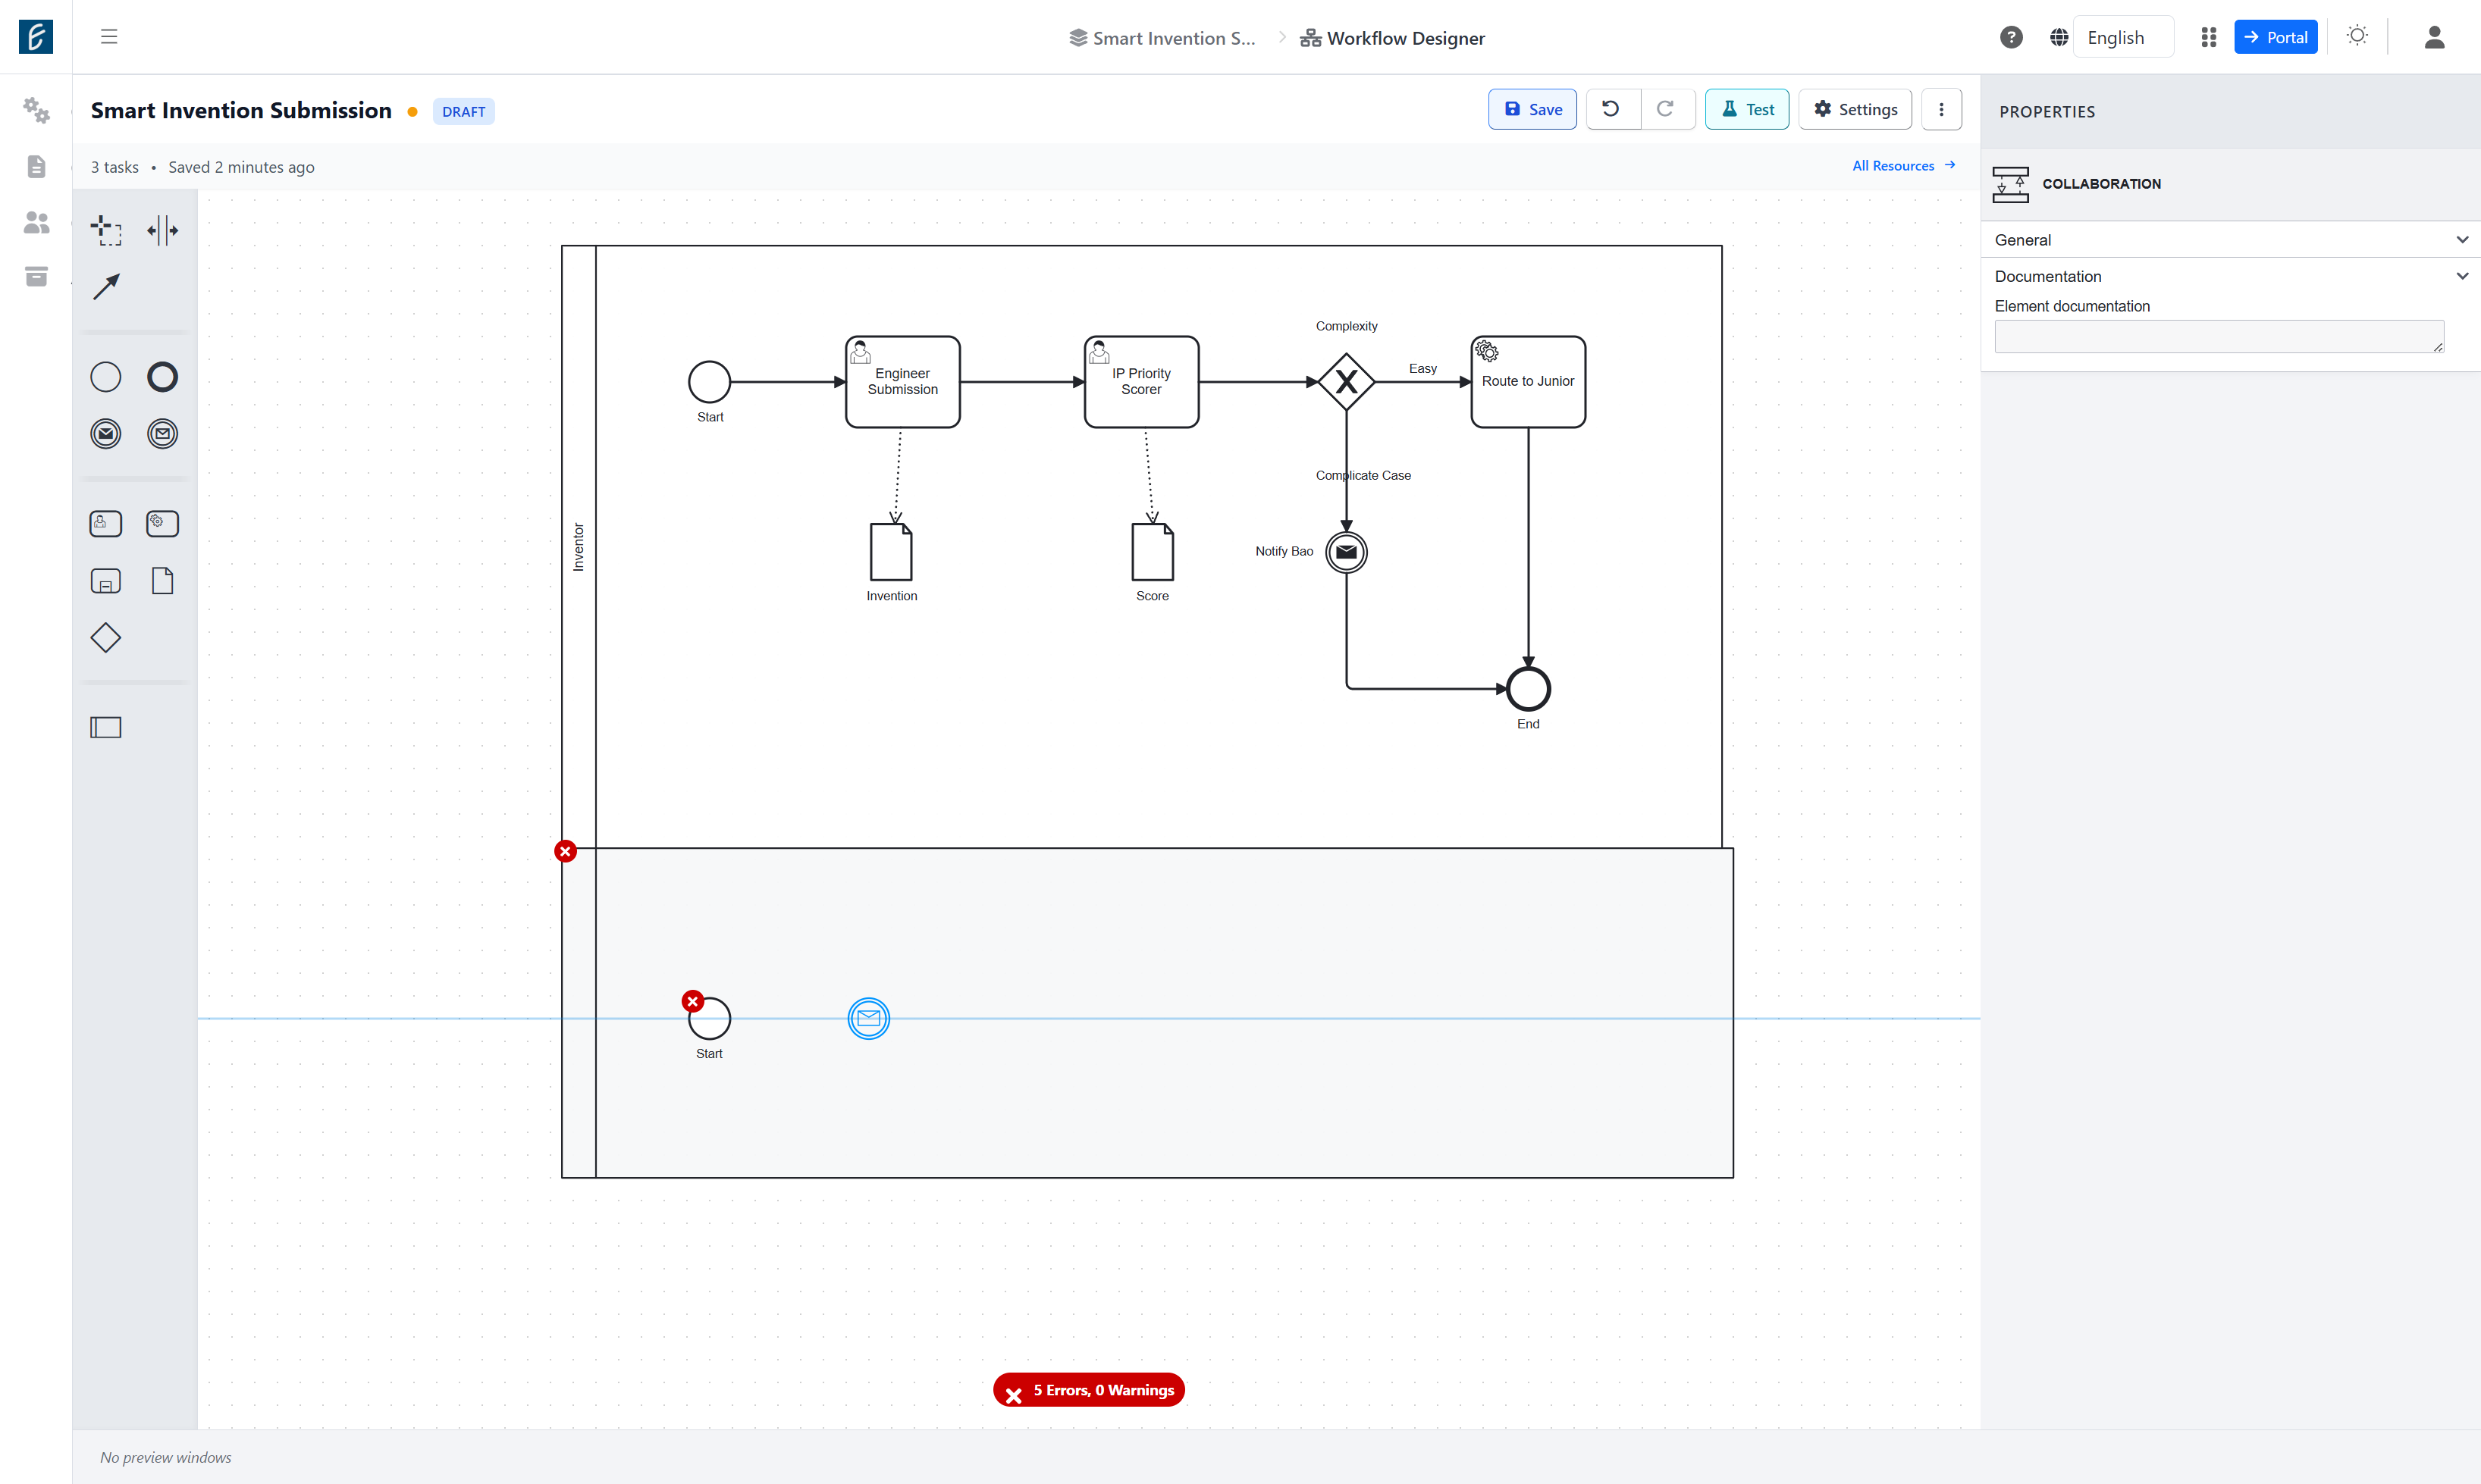Screen dimensions: 2481x1484
Task: Add a pool/participant from palette
Action: click(106, 728)
